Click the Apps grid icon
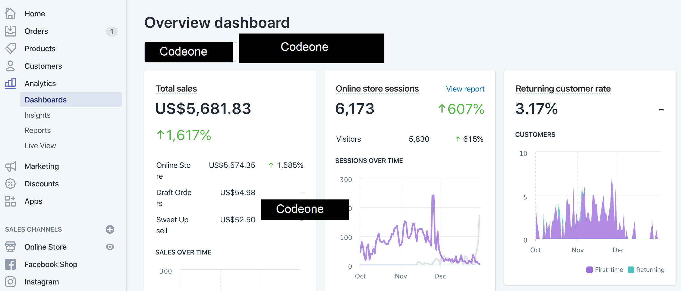 tap(10, 201)
